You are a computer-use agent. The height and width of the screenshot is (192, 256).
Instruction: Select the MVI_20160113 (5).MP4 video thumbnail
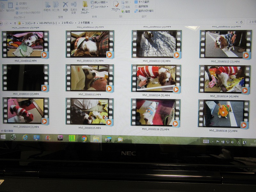click(x=90, y=44)
